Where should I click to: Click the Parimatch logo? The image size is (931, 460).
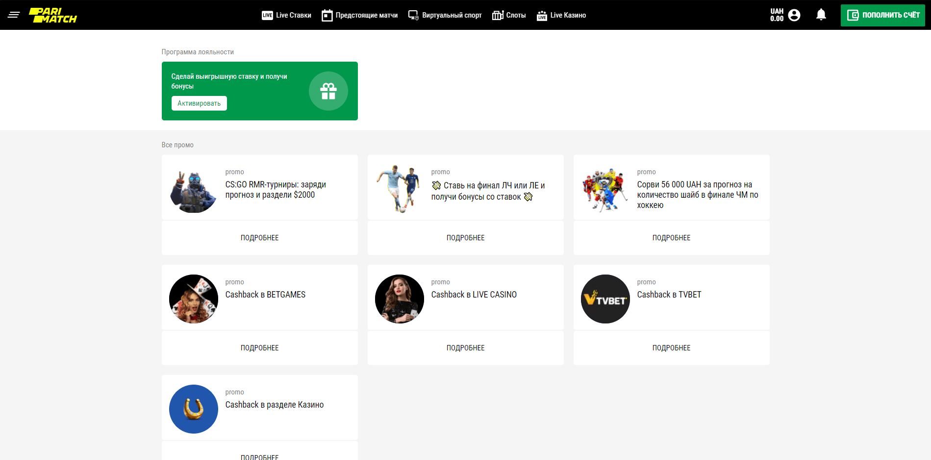[53, 15]
